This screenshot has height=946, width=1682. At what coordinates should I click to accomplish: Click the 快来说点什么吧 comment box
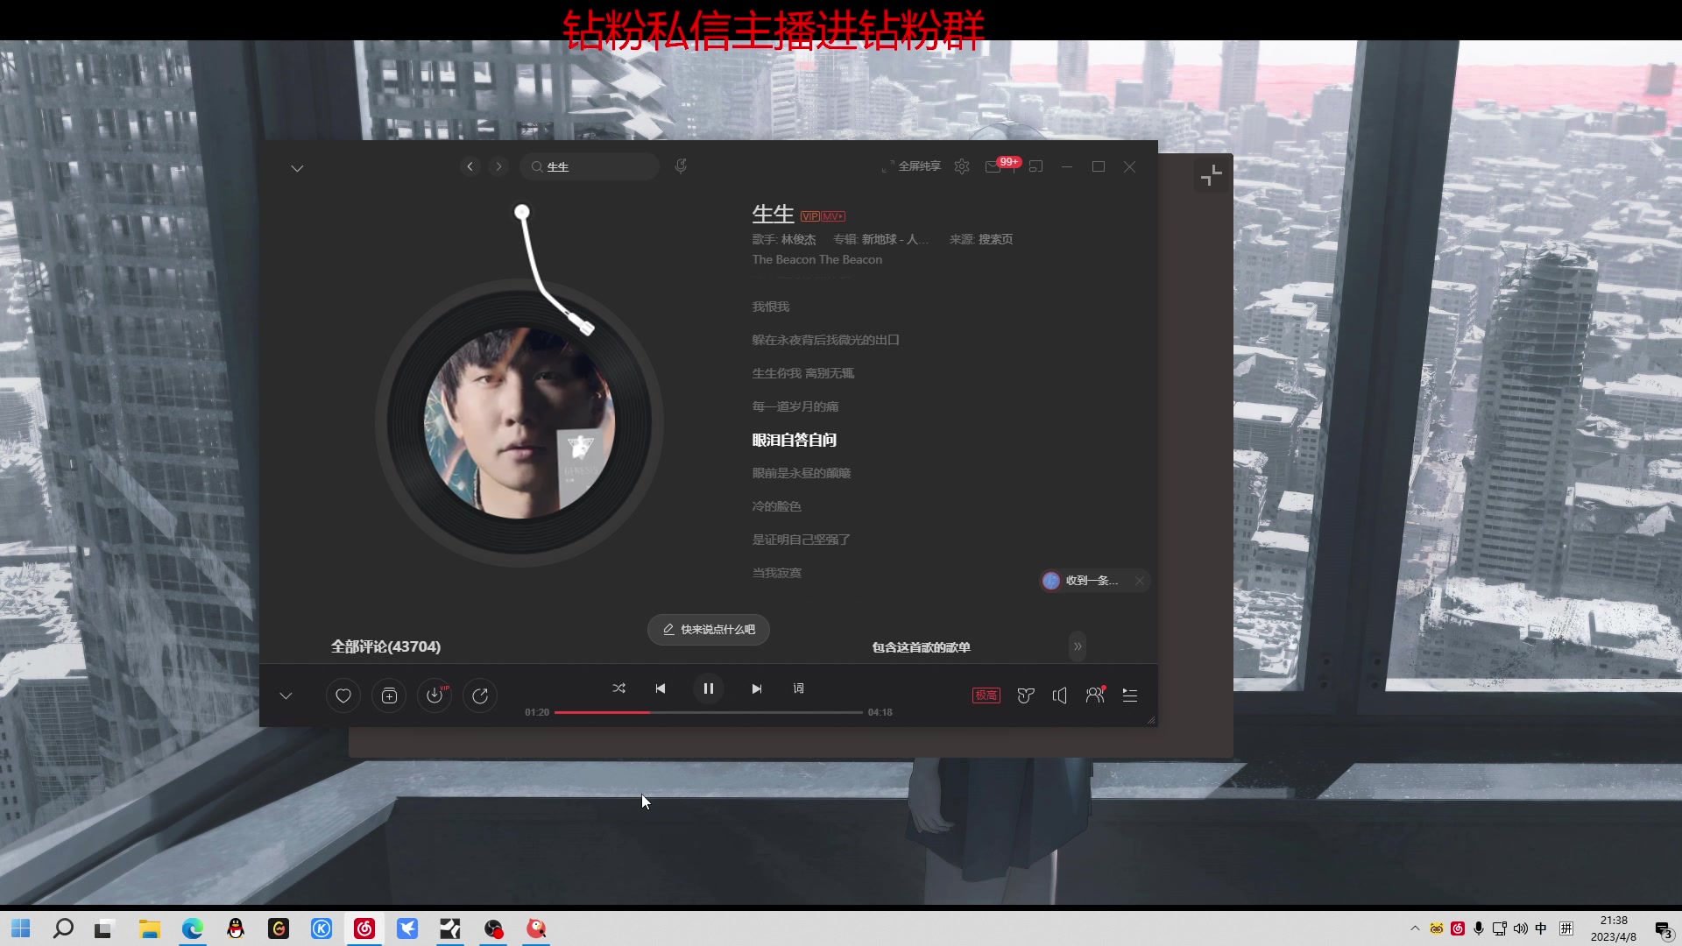(x=708, y=629)
